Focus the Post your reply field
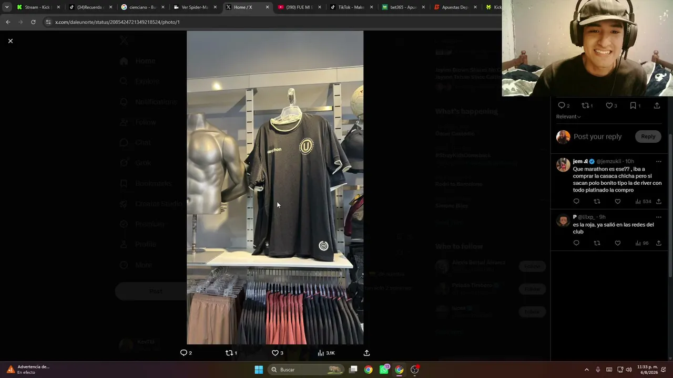673x378 pixels. [x=598, y=136]
